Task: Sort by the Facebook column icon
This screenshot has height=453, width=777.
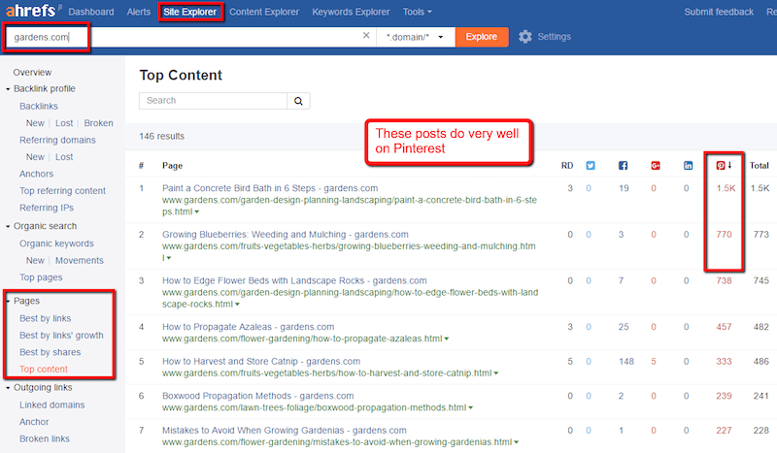Action: click(623, 165)
